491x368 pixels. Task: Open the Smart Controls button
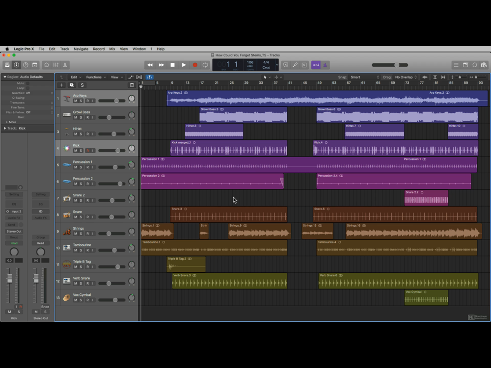46,65
